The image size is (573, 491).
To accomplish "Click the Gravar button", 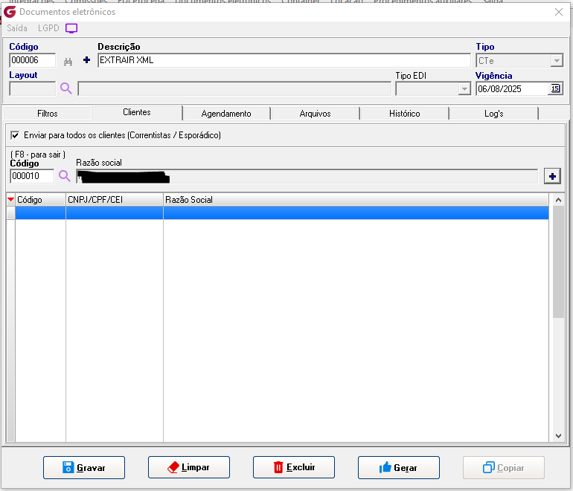I will [x=84, y=467].
